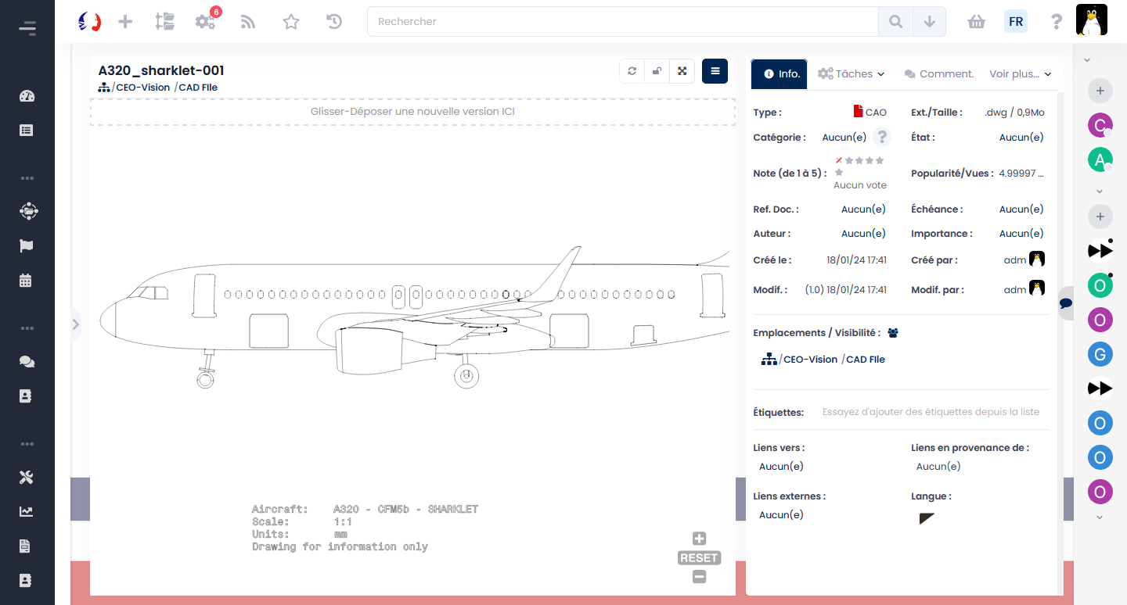Viewport: 1127px width, 605px height.
Task: Click the RESET zoom button
Action: (699, 558)
